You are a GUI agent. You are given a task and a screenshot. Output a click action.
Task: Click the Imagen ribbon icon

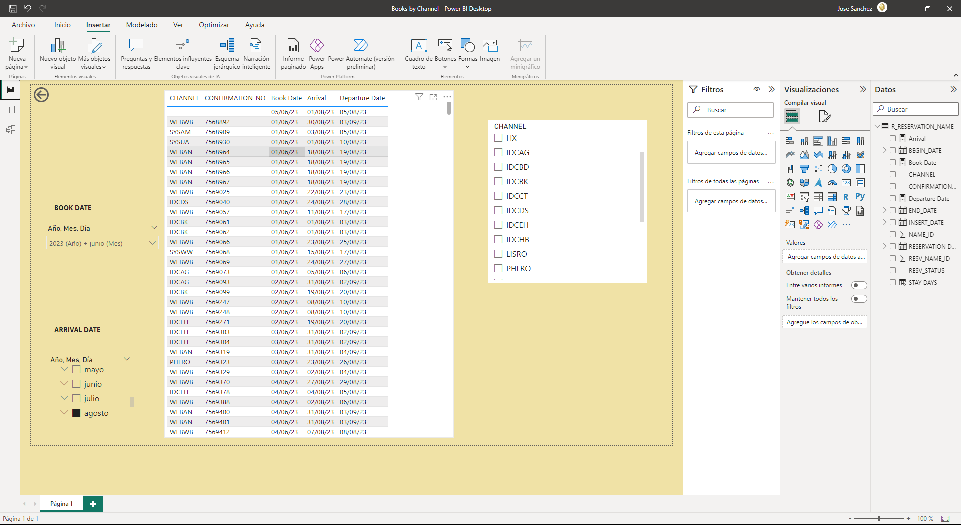click(490, 50)
